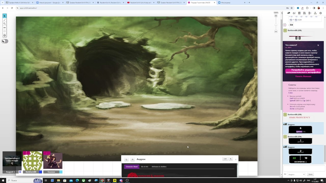Image resolution: width=326 pixels, height=183 pixels.
Task: Click the magnifier button beside Edit
Action: click(231, 159)
